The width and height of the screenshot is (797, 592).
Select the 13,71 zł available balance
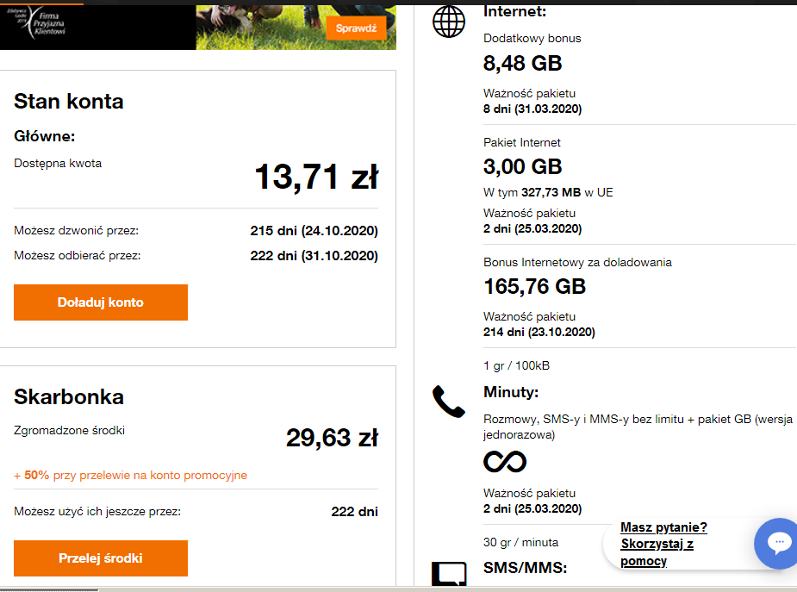(x=315, y=178)
